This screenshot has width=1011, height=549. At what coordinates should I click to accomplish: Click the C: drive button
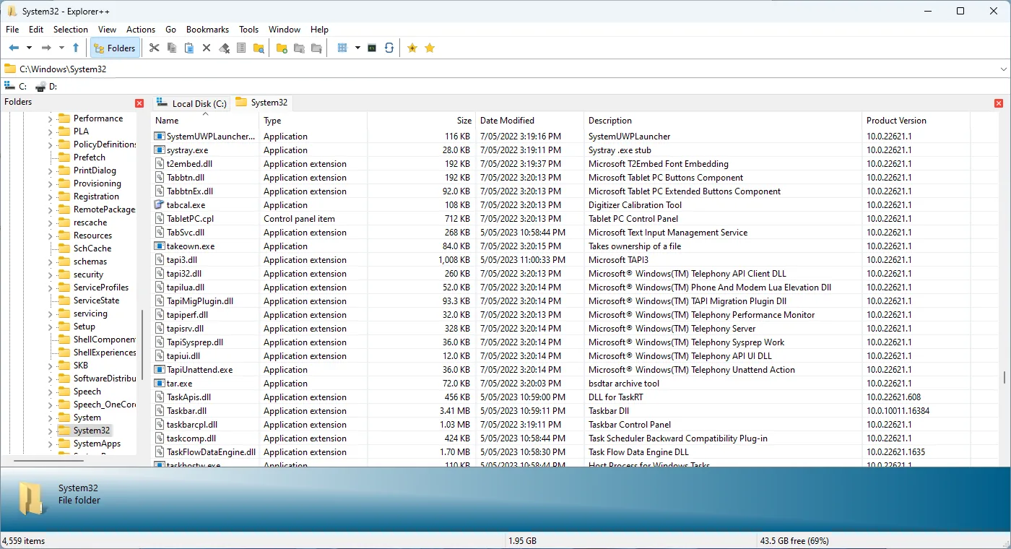[x=15, y=87]
